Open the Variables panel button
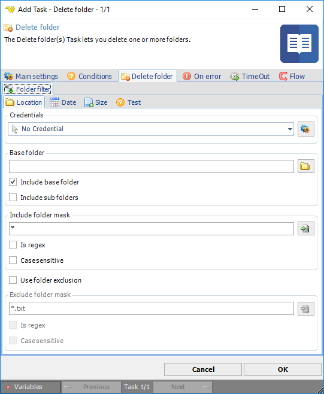The image size is (324, 394). (31, 387)
